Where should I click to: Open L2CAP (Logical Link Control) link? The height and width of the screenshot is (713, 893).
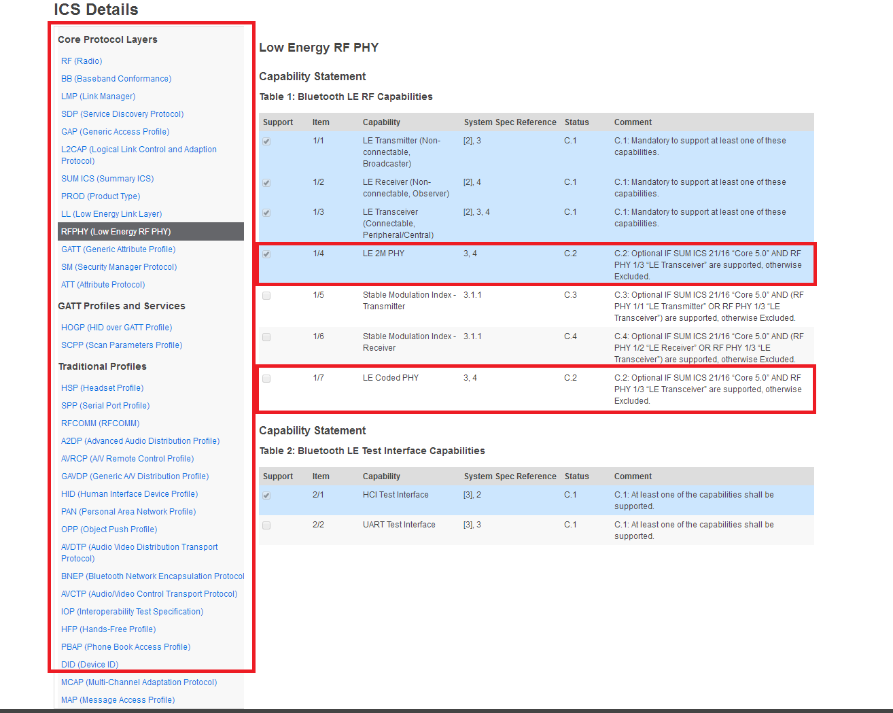[x=139, y=155]
